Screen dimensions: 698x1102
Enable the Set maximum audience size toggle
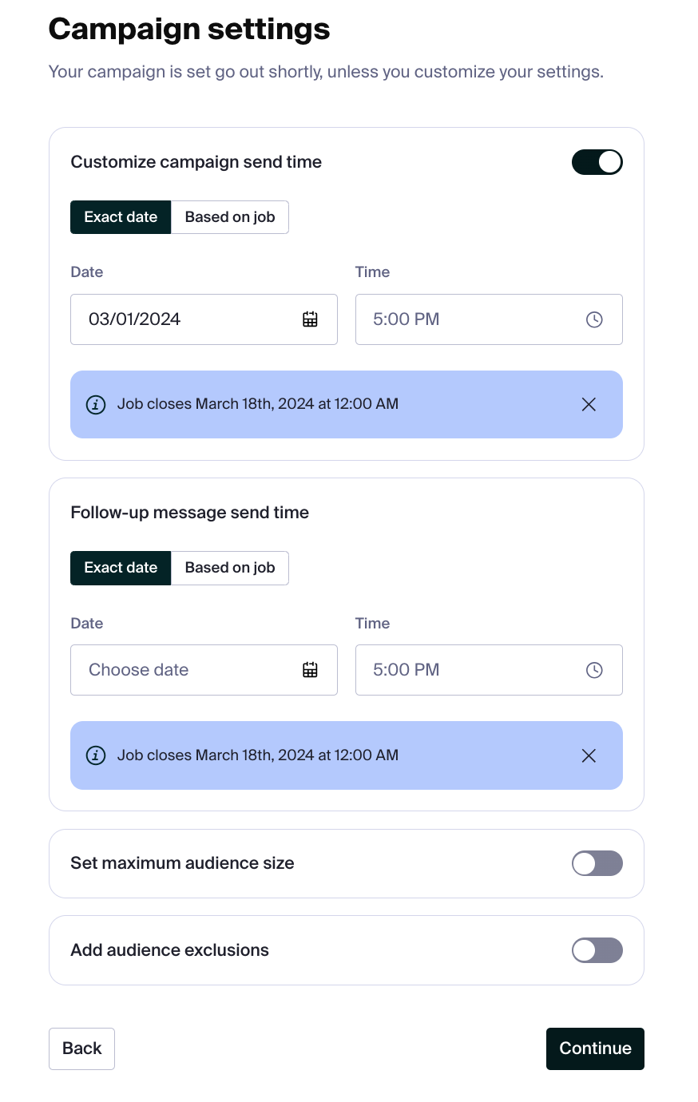[597, 863]
